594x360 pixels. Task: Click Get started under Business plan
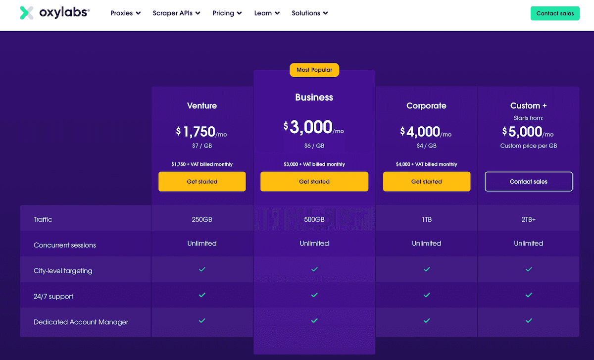point(314,182)
